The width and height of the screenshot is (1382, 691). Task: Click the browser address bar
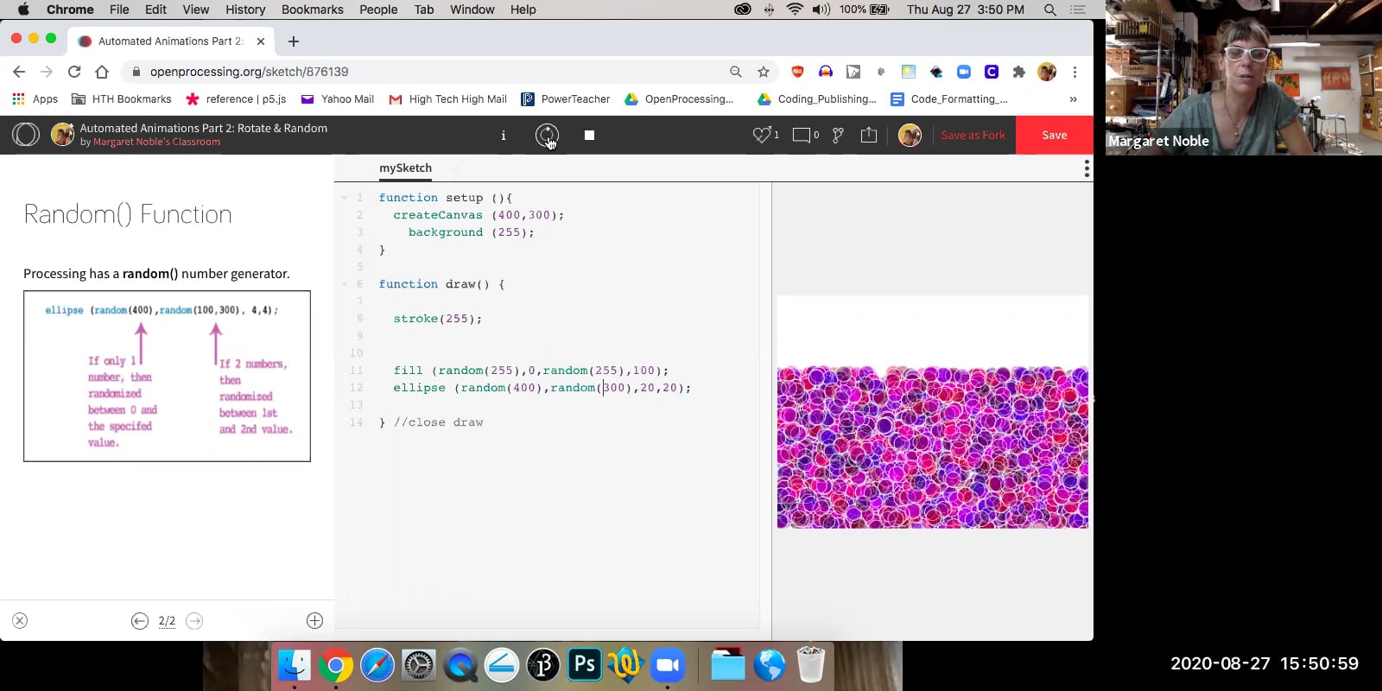tap(432, 72)
